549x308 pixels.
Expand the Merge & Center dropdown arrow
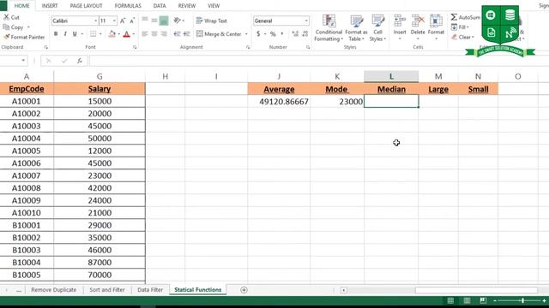point(246,34)
